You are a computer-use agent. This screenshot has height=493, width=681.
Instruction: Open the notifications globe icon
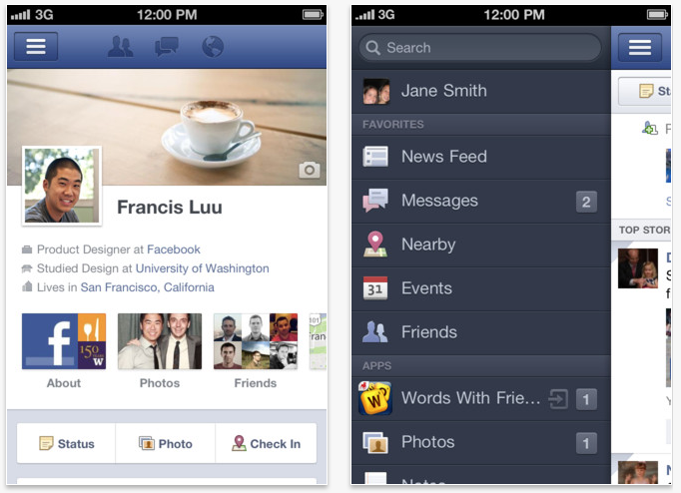[x=213, y=47]
